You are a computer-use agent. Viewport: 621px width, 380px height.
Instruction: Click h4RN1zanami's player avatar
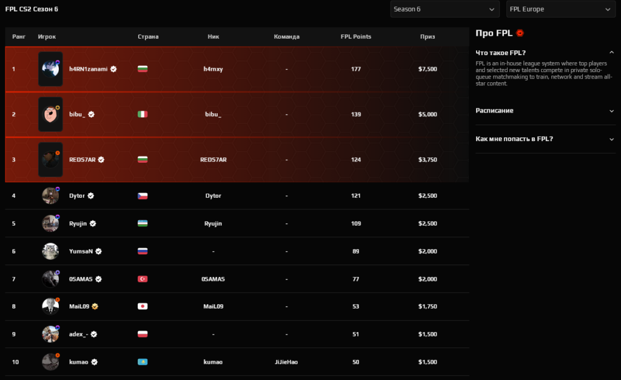(50, 69)
